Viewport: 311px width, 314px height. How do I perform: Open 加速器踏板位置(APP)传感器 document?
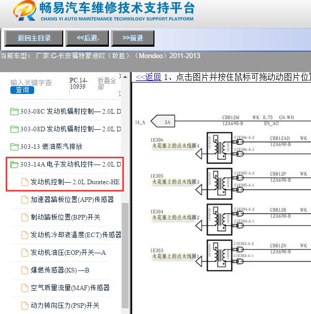coord(72,199)
